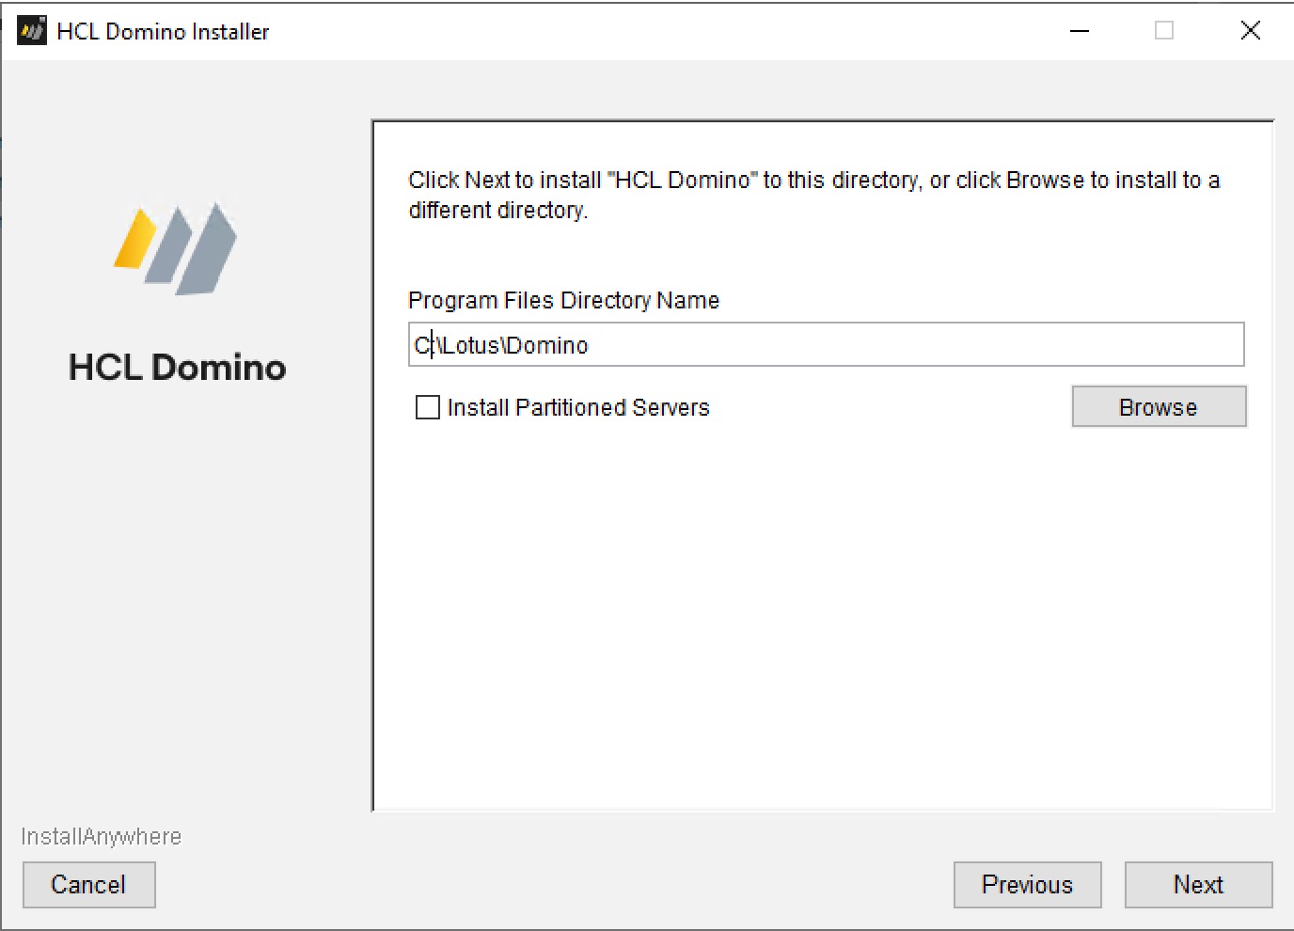This screenshot has width=1294, height=931.
Task: Advance the installer by clicking Next
Action: [x=1198, y=884]
